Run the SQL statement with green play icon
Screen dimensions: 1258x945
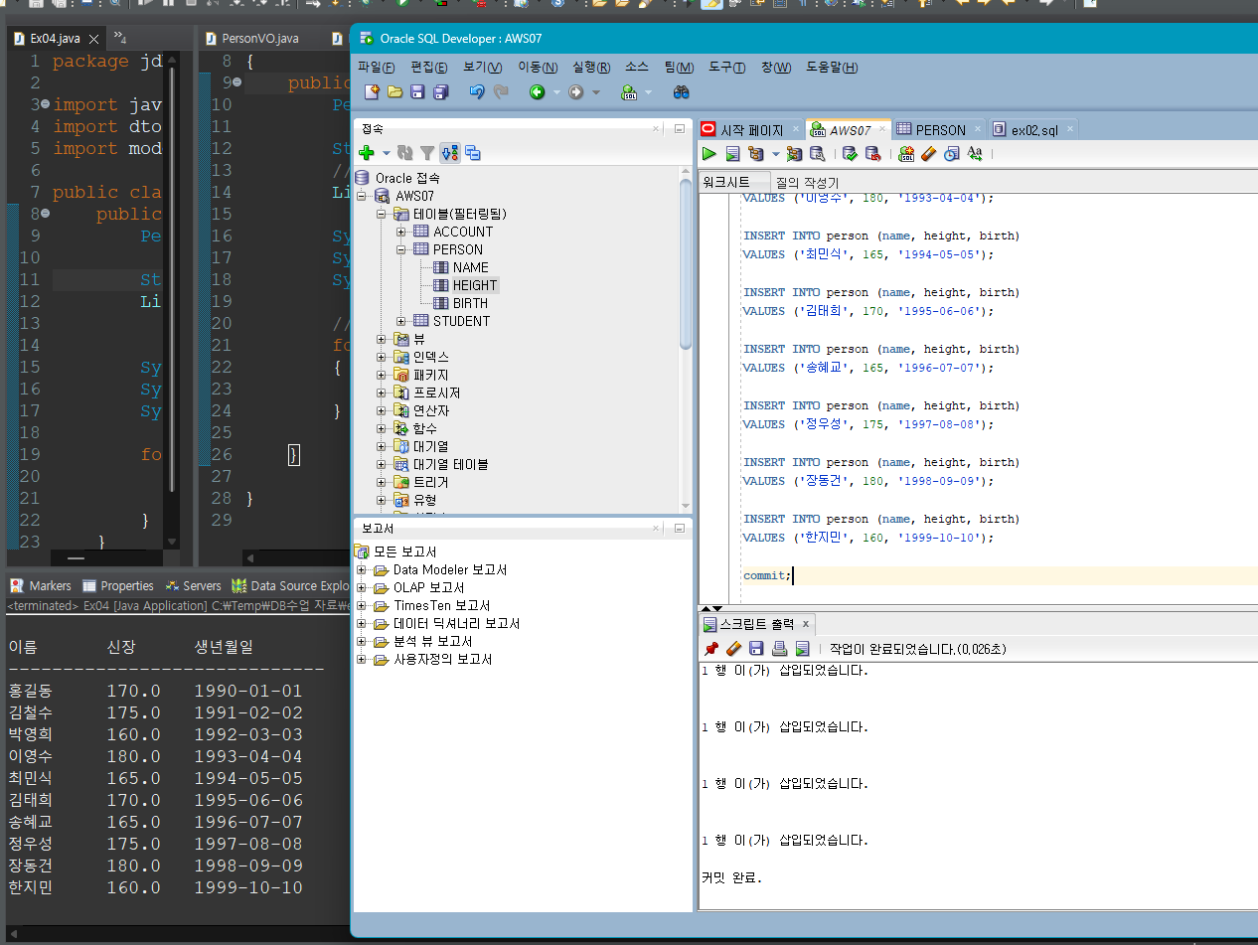tap(709, 154)
